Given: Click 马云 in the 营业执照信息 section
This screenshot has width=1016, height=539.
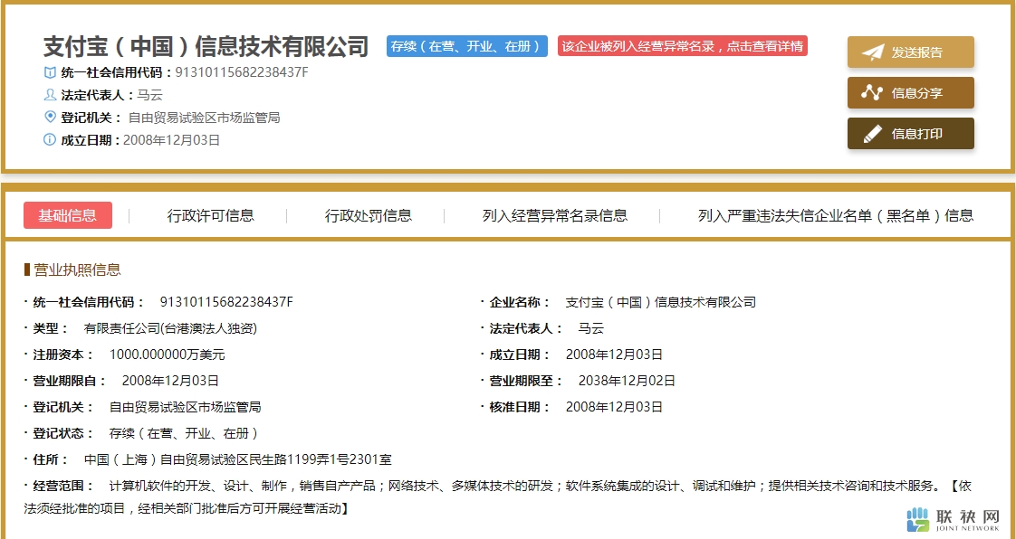Looking at the screenshot, I should tap(591, 328).
